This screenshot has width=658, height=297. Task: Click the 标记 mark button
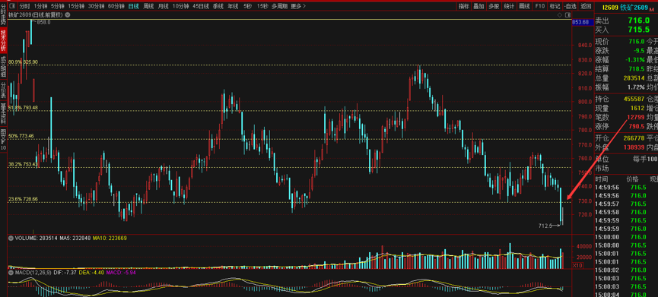(555, 6)
